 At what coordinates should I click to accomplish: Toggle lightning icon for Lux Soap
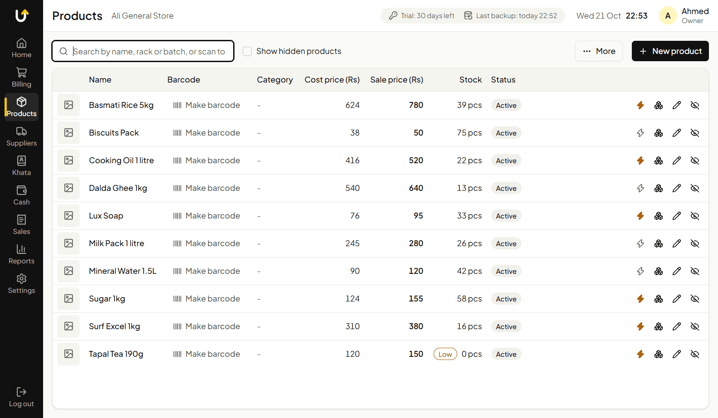(640, 216)
